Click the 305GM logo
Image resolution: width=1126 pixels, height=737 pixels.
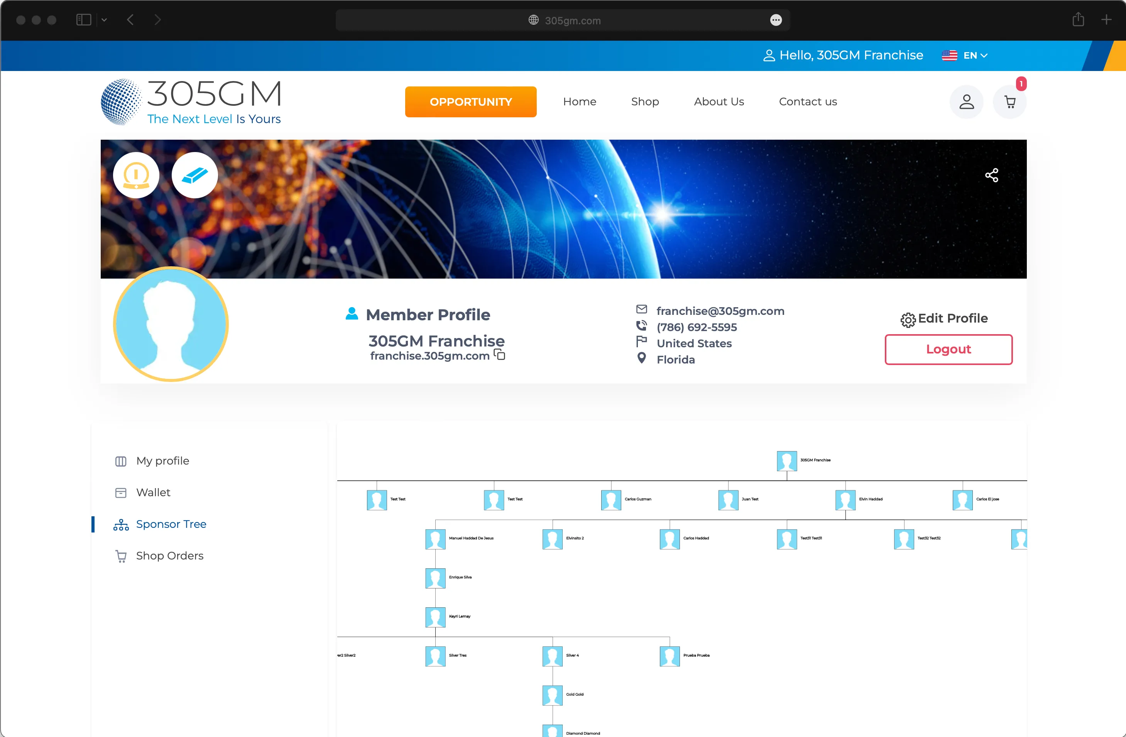[x=191, y=102]
